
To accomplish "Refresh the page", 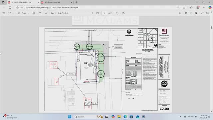I will (10, 7).
